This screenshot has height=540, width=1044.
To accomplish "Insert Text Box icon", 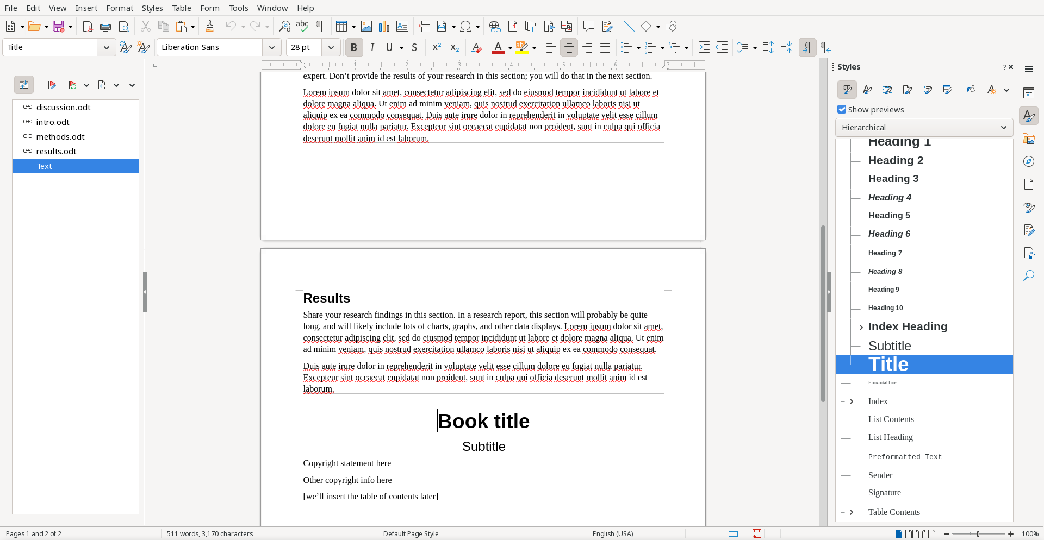I will [402, 26].
